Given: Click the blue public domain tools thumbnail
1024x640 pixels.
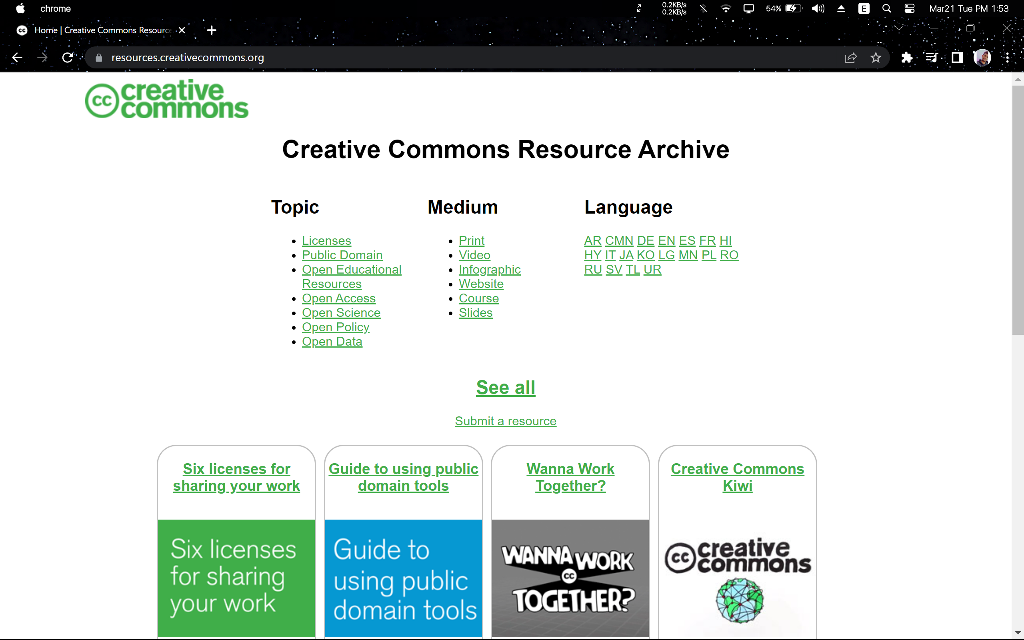Looking at the screenshot, I should pyautogui.click(x=403, y=578).
